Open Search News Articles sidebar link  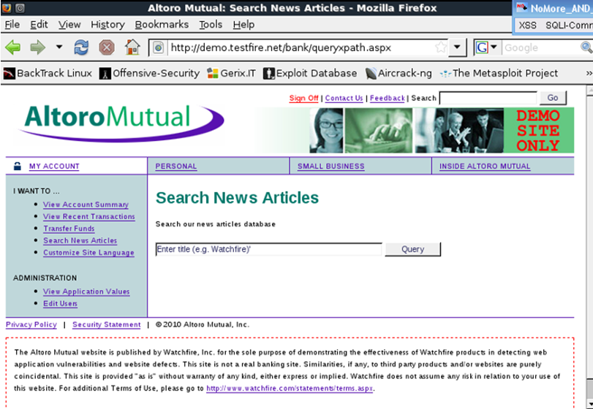[80, 241]
